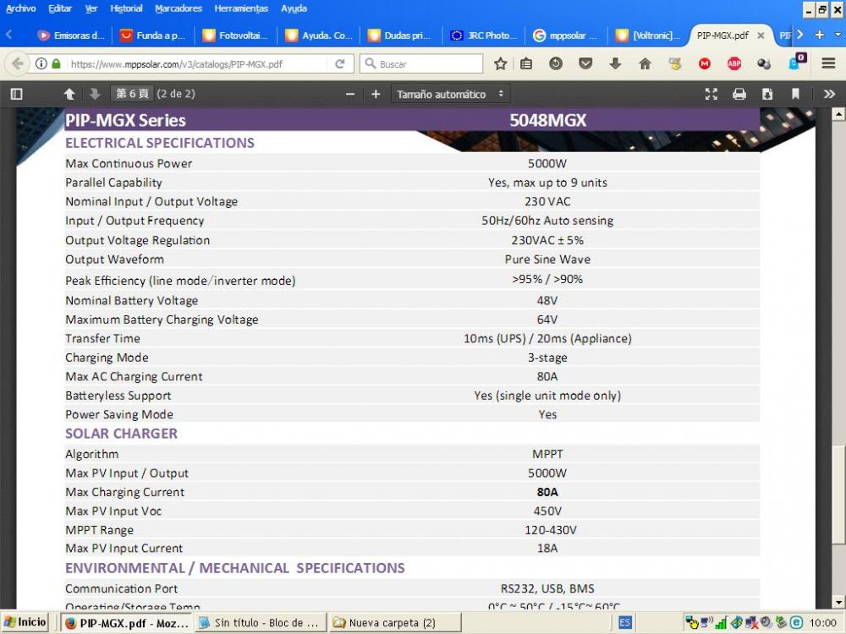Switch to the Funda a p... tab
The width and height of the screenshot is (846, 634).
(x=152, y=36)
